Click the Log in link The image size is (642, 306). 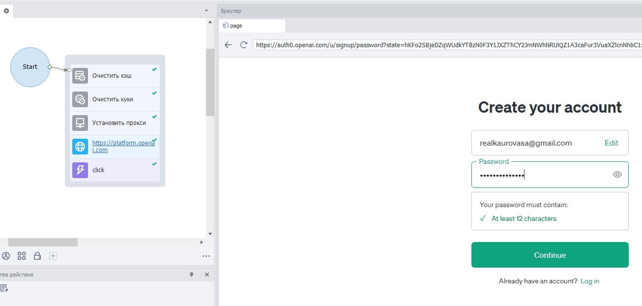point(590,281)
